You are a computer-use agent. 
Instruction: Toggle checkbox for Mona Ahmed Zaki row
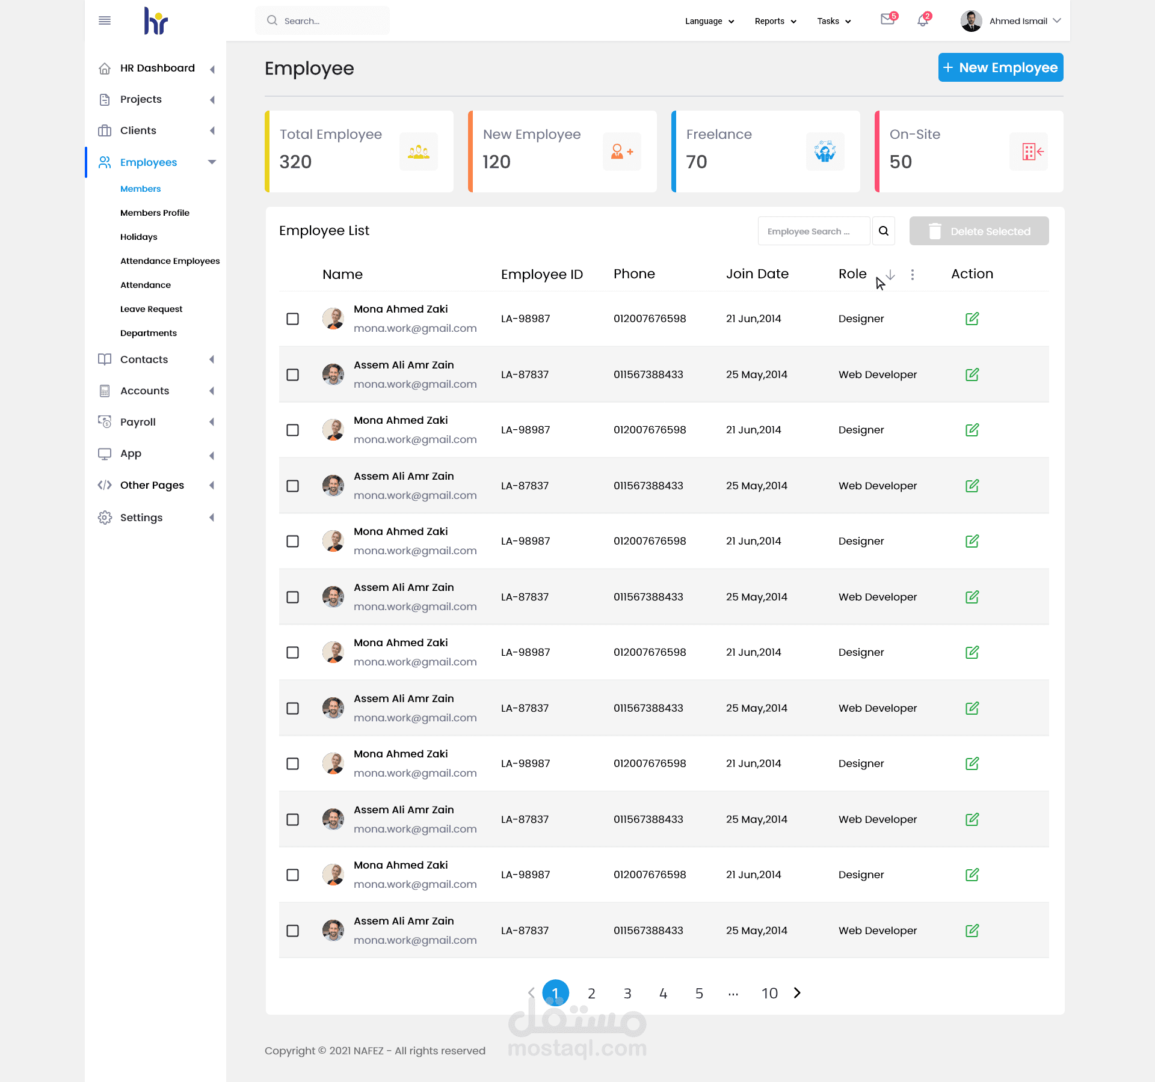[x=292, y=319]
